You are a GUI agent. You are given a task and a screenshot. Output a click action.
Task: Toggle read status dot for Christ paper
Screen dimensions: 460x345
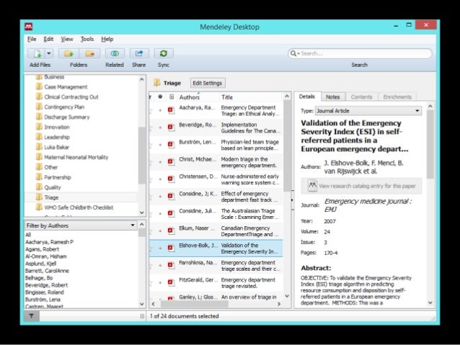pos(161,161)
